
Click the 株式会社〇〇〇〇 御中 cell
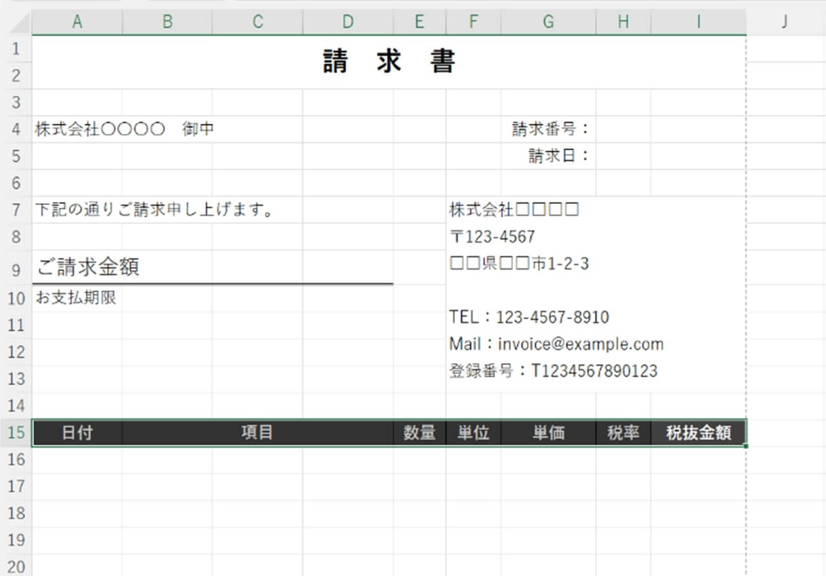coord(77,129)
